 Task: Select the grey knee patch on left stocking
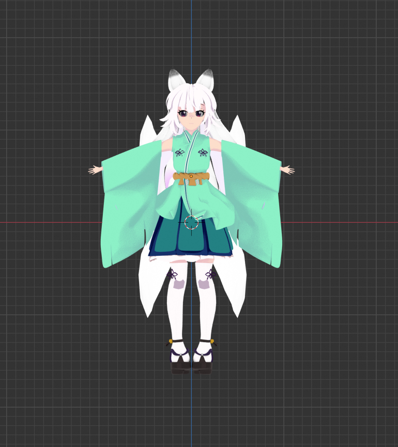click(x=177, y=284)
